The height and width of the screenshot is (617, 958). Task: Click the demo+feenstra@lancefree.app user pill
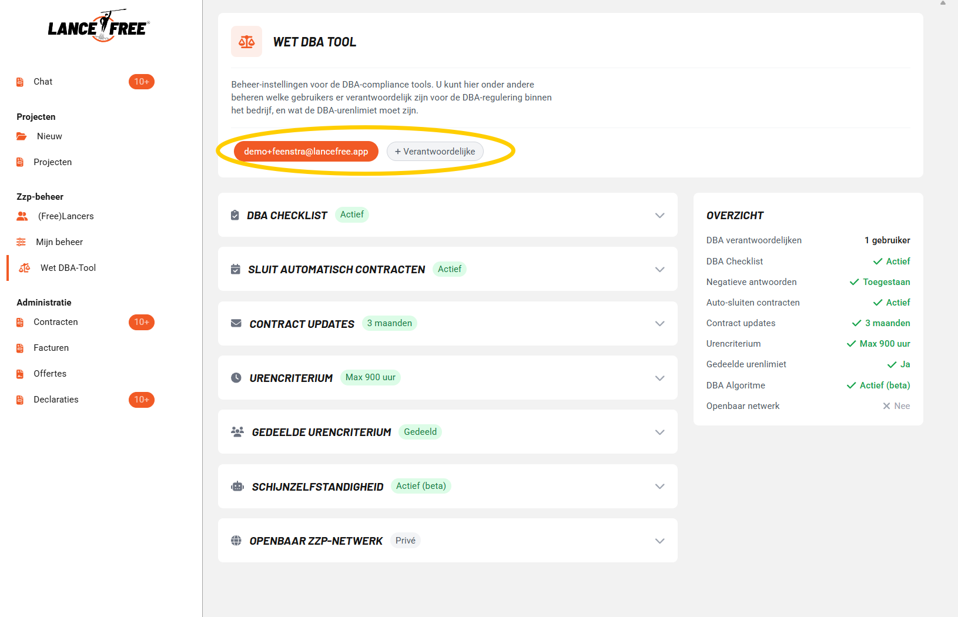306,152
